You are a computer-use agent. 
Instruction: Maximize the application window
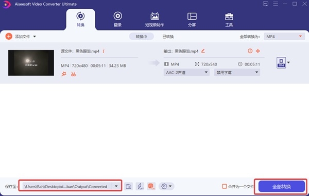tap(295, 4)
